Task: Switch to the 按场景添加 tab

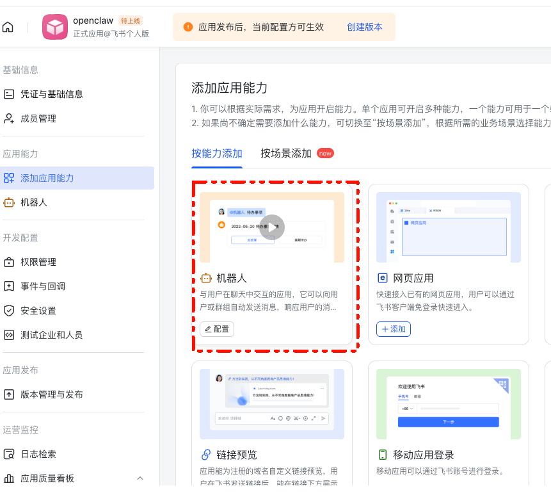Action: coord(286,154)
